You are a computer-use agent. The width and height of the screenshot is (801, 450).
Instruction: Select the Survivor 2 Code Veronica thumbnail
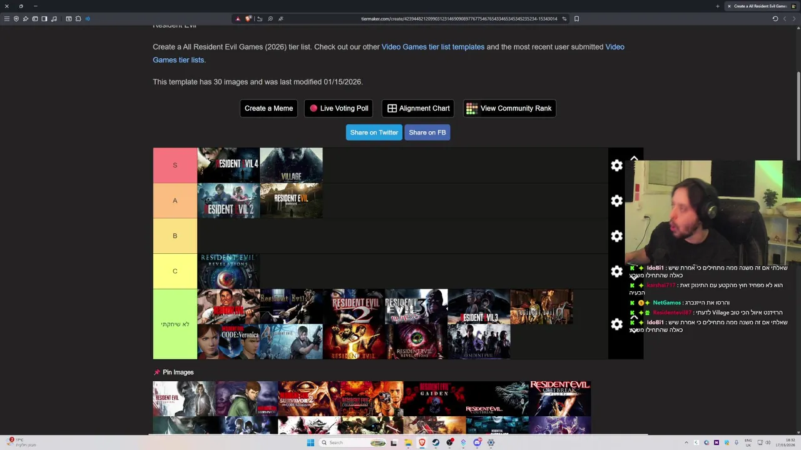309,399
